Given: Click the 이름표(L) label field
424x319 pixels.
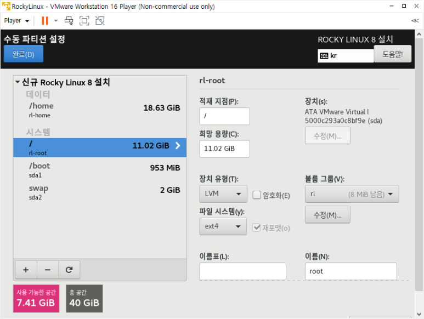Looking at the screenshot, I should coord(242,271).
